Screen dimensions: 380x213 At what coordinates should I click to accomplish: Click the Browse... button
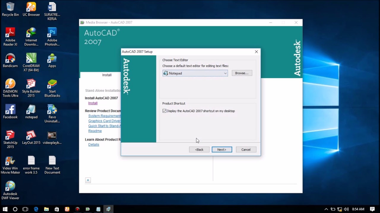click(242, 73)
